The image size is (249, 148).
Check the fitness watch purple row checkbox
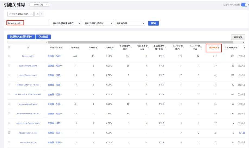click(9, 133)
